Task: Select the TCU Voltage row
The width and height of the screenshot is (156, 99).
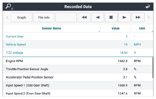Action: (x=78, y=53)
